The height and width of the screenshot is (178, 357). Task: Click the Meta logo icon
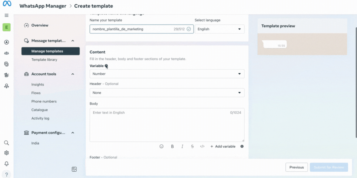pyautogui.click(x=7, y=4)
